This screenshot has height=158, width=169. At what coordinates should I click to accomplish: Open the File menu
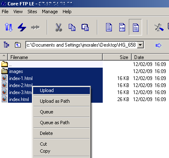point(5,12)
